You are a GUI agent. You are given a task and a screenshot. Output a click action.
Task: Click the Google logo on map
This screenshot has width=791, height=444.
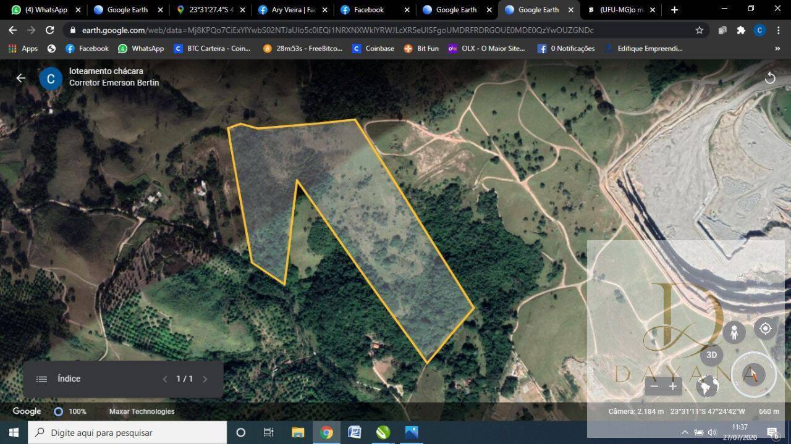click(x=27, y=411)
